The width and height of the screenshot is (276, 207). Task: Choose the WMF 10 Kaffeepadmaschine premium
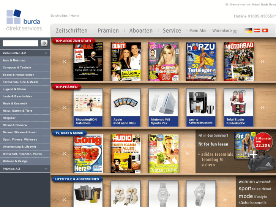[x=201, y=107]
